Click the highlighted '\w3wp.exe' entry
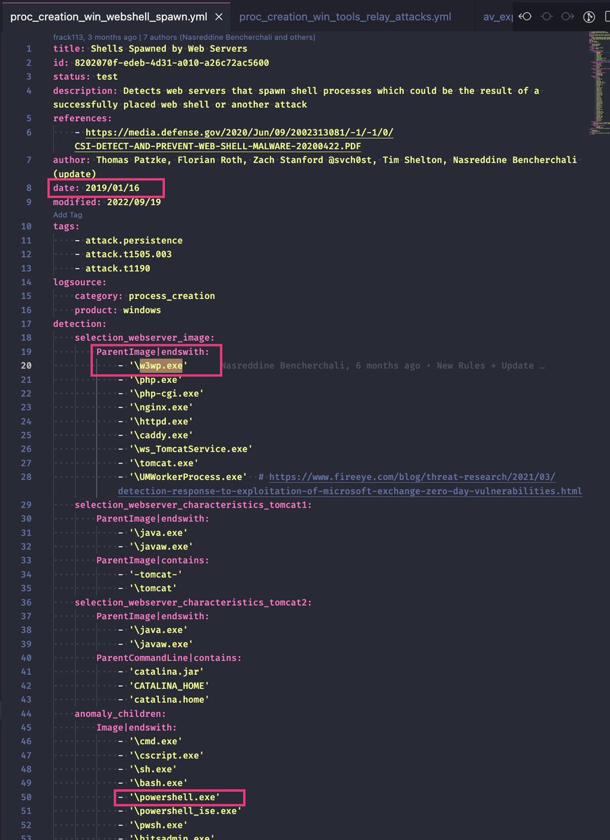Screen dimensions: 610x840 [158, 365]
